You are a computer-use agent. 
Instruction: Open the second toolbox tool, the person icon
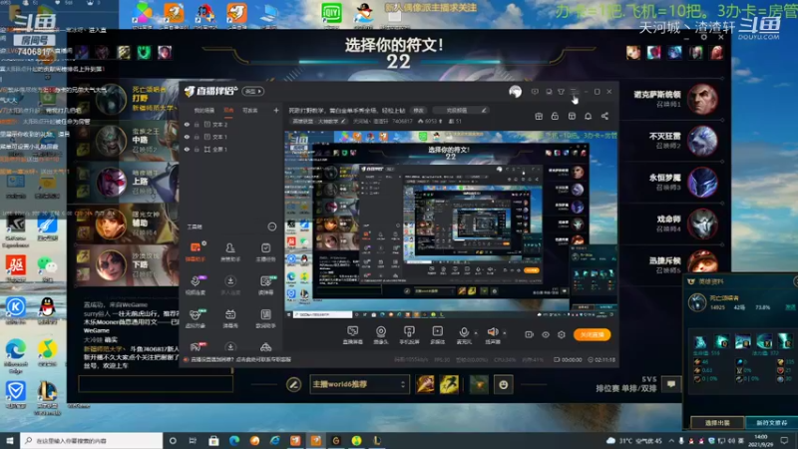click(230, 251)
